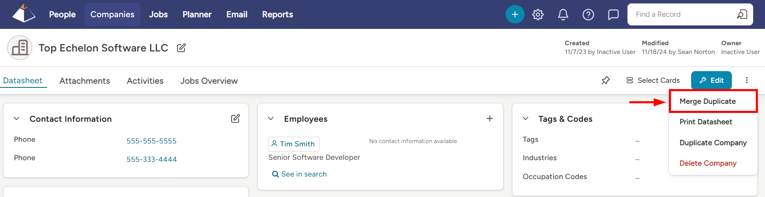Screen dimensions: 765x197
Task: Click the Find a Record search field
Action: [x=684, y=15]
